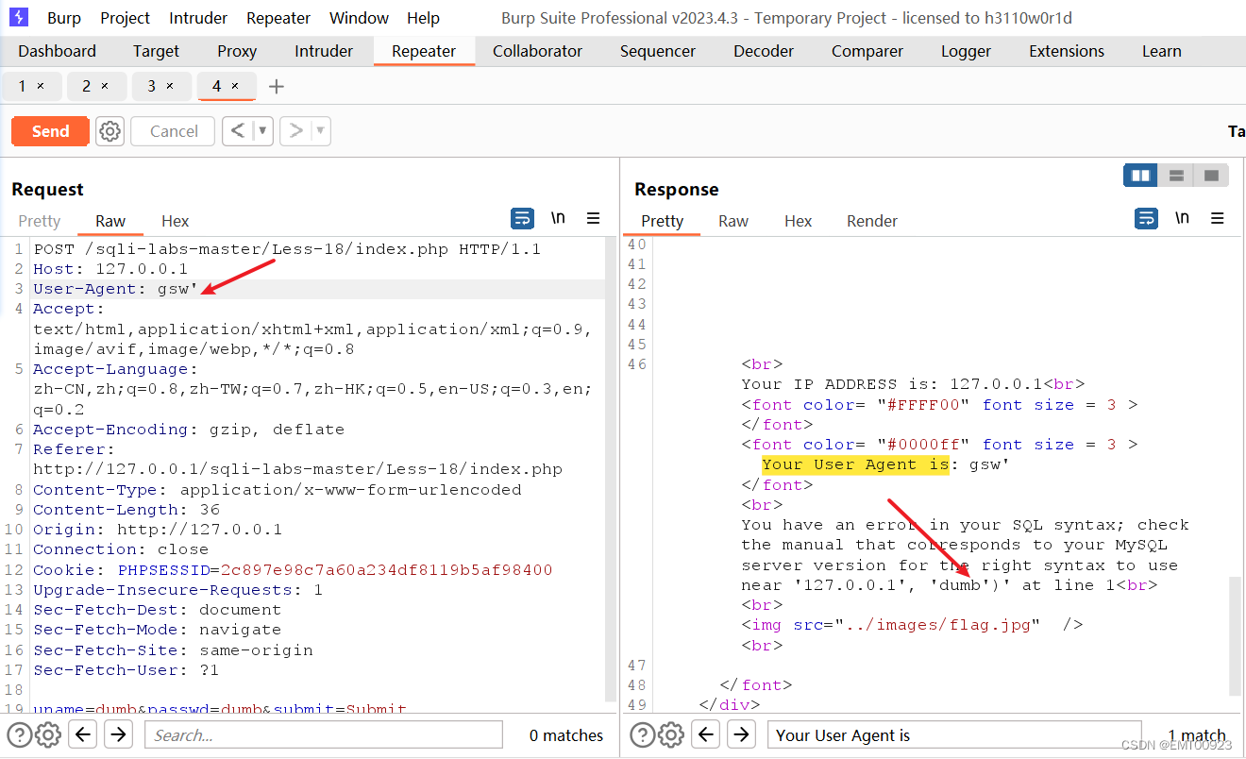
Task: Open the Burp menu
Action: [x=64, y=18]
